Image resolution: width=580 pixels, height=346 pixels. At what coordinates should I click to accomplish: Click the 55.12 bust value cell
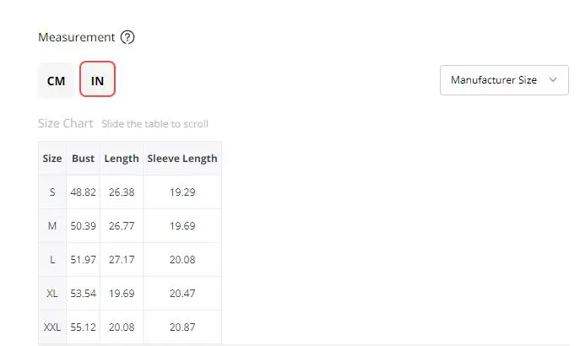(84, 327)
